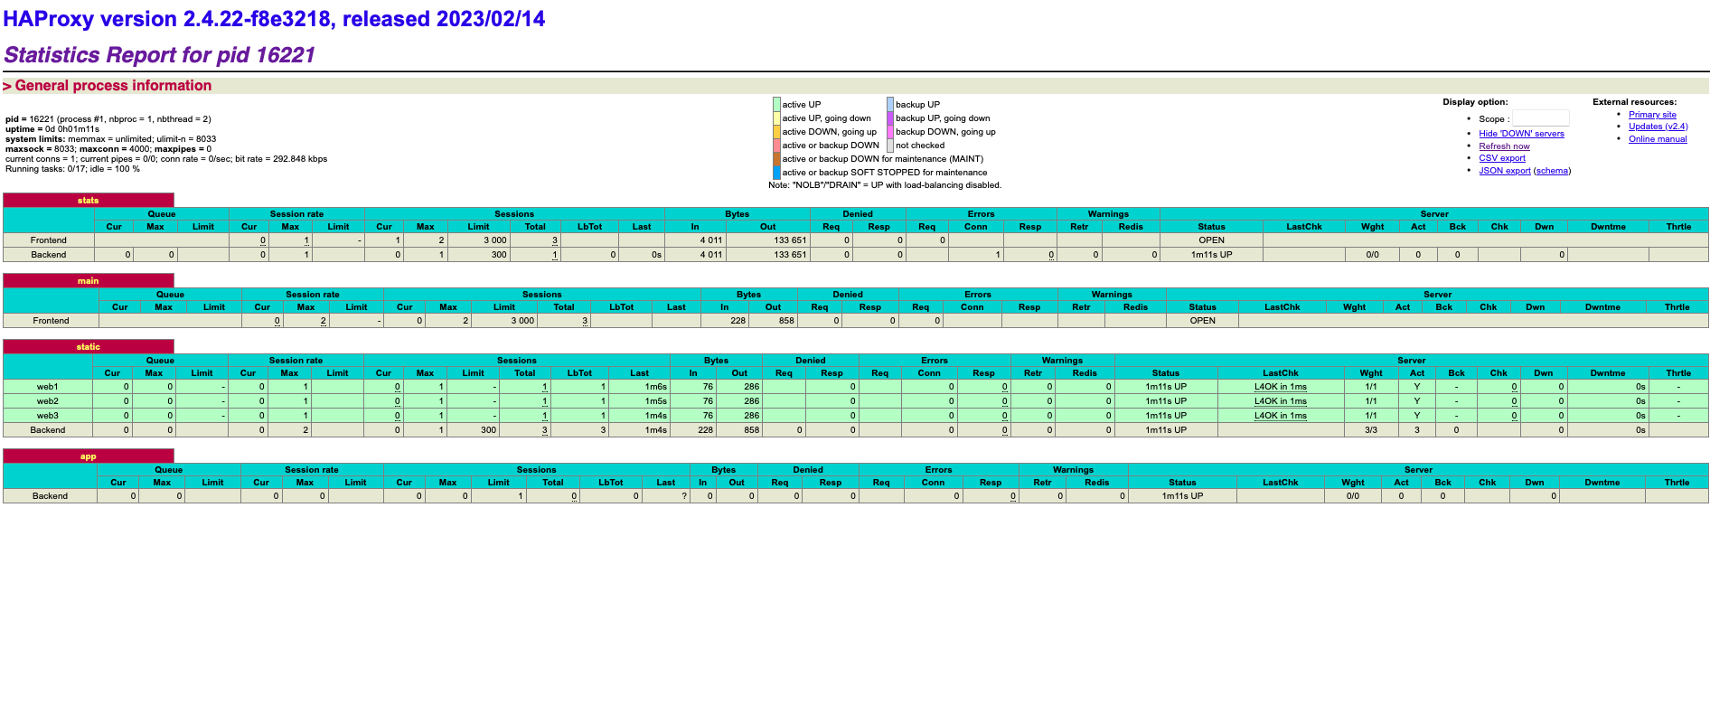1710x705 pixels.
Task: Select the stats proxy section header
Action: pyautogui.click(x=88, y=201)
